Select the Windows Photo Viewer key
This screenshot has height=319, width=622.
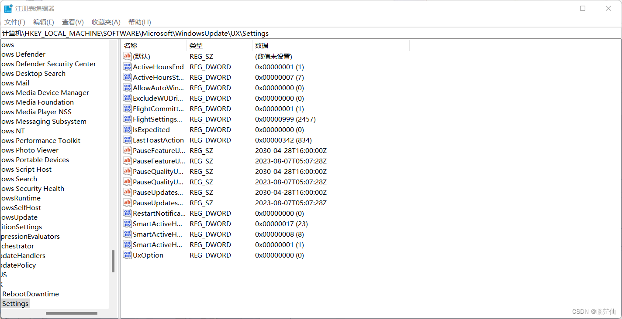click(x=29, y=150)
